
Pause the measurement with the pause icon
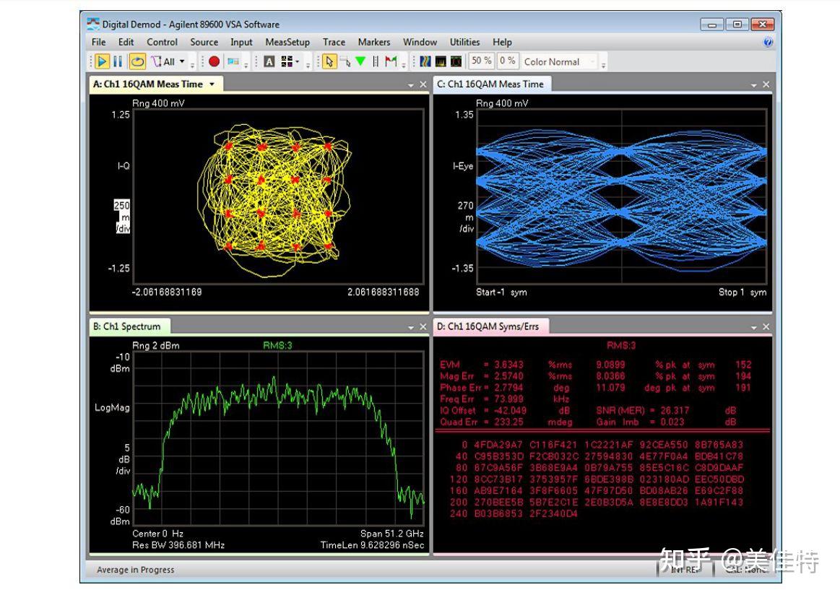click(x=118, y=62)
